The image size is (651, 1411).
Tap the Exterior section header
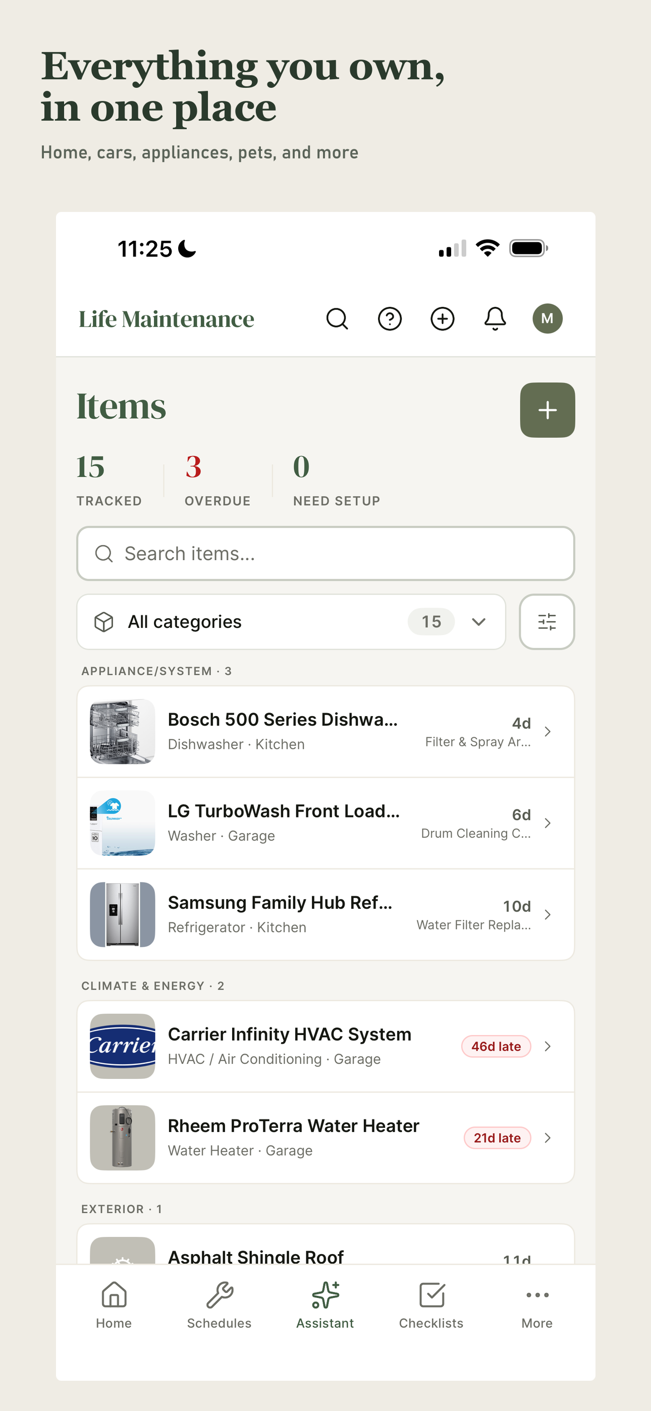pyautogui.click(x=122, y=1209)
